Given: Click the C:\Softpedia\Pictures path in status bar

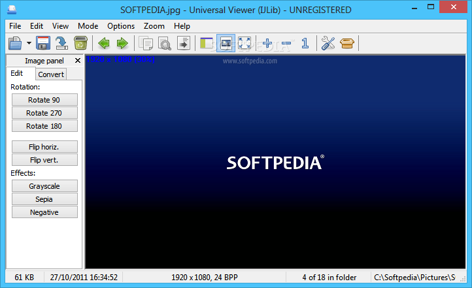Looking at the screenshot, I should 414,277.
